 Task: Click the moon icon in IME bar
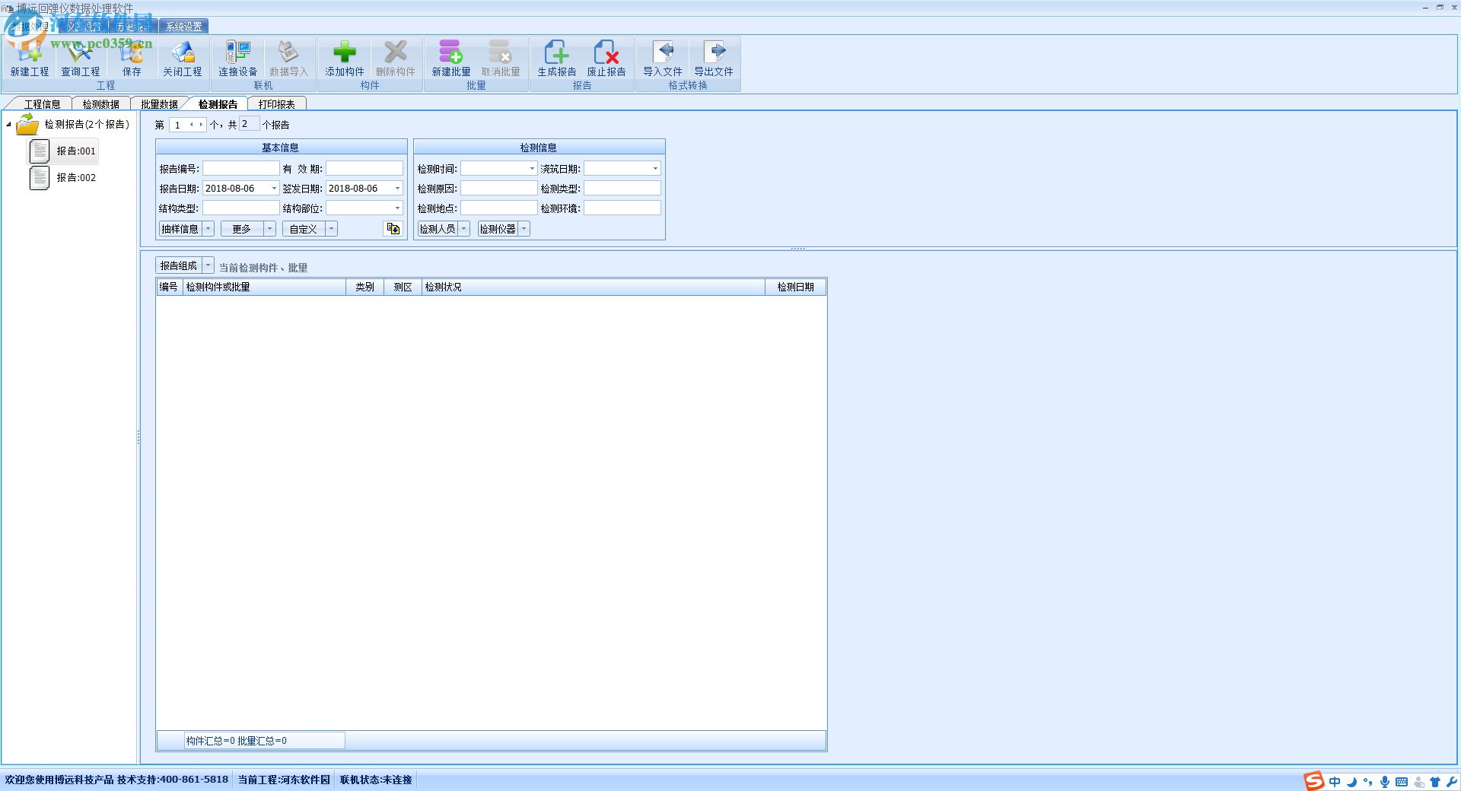[x=1351, y=782]
